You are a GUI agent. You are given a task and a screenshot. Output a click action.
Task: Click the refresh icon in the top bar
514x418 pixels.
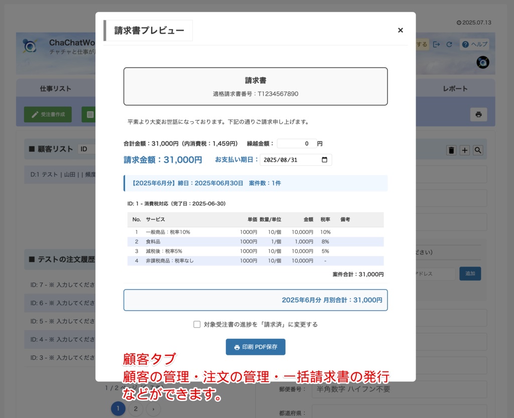(450, 44)
